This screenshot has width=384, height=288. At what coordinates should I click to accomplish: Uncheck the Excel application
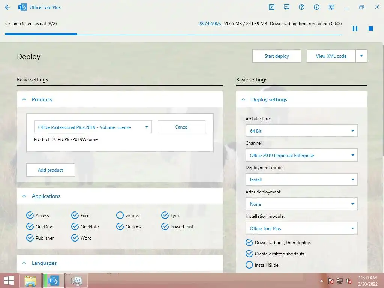click(75, 215)
